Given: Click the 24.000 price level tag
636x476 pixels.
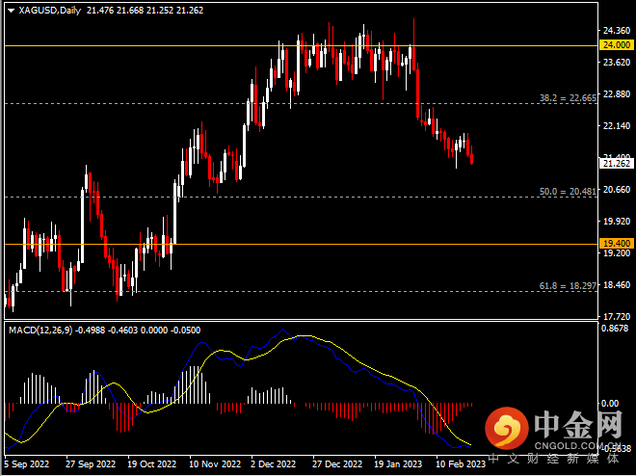Looking at the screenshot, I should coord(614,45).
